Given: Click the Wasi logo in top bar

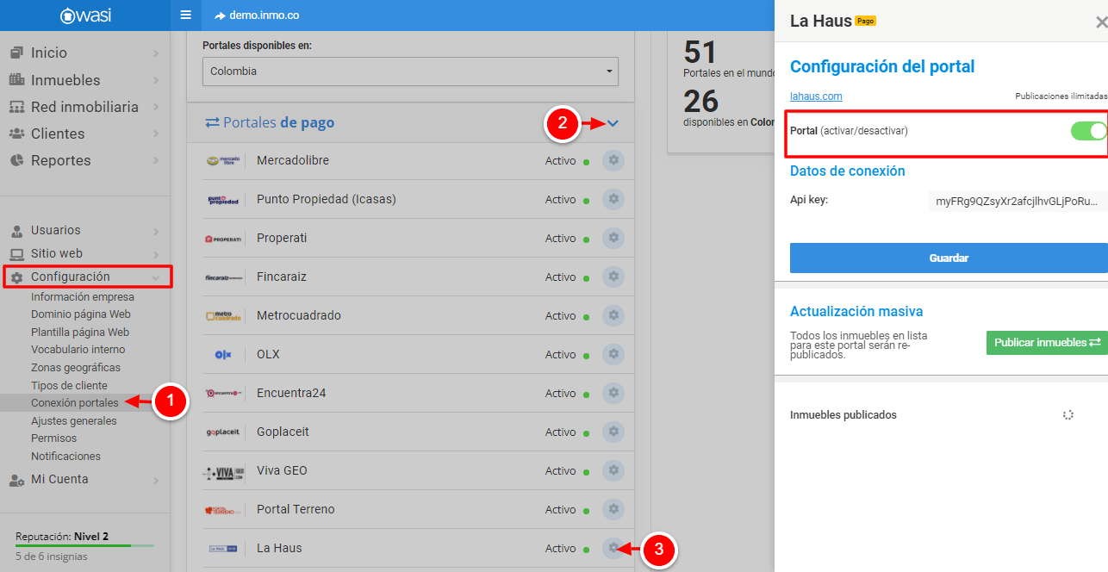Looking at the screenshot, I should pos(84,16).
